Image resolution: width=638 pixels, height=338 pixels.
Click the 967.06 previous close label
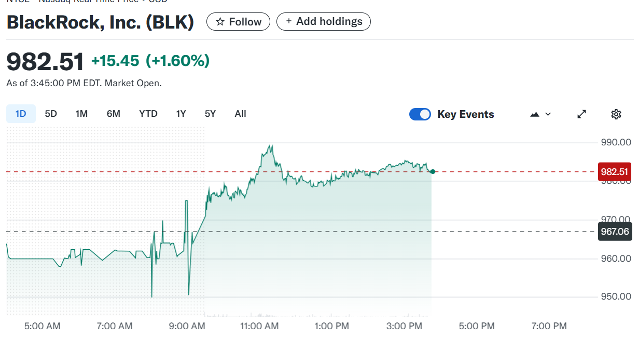(614, 232)
